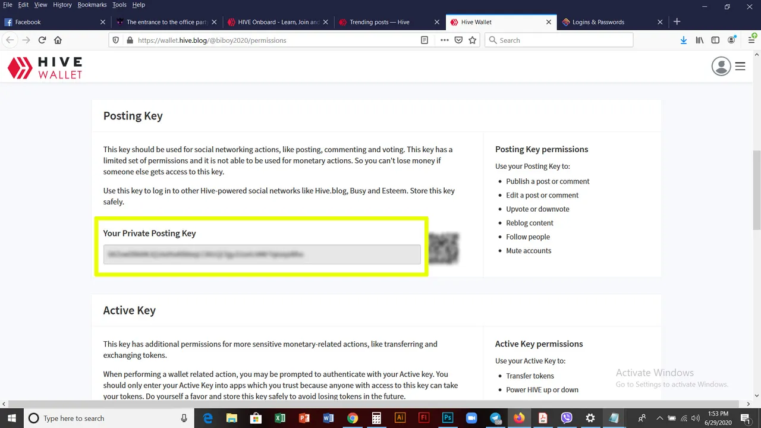Click 'Publish a post or comment' item

548,181
